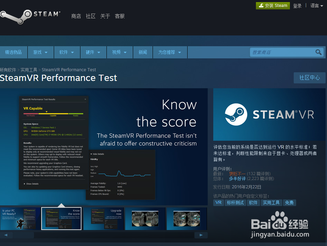The height and width of the screenshot is (246, 327).
Task: Click 实用工具 breadcrumb link
Action: tap(29, 70)
